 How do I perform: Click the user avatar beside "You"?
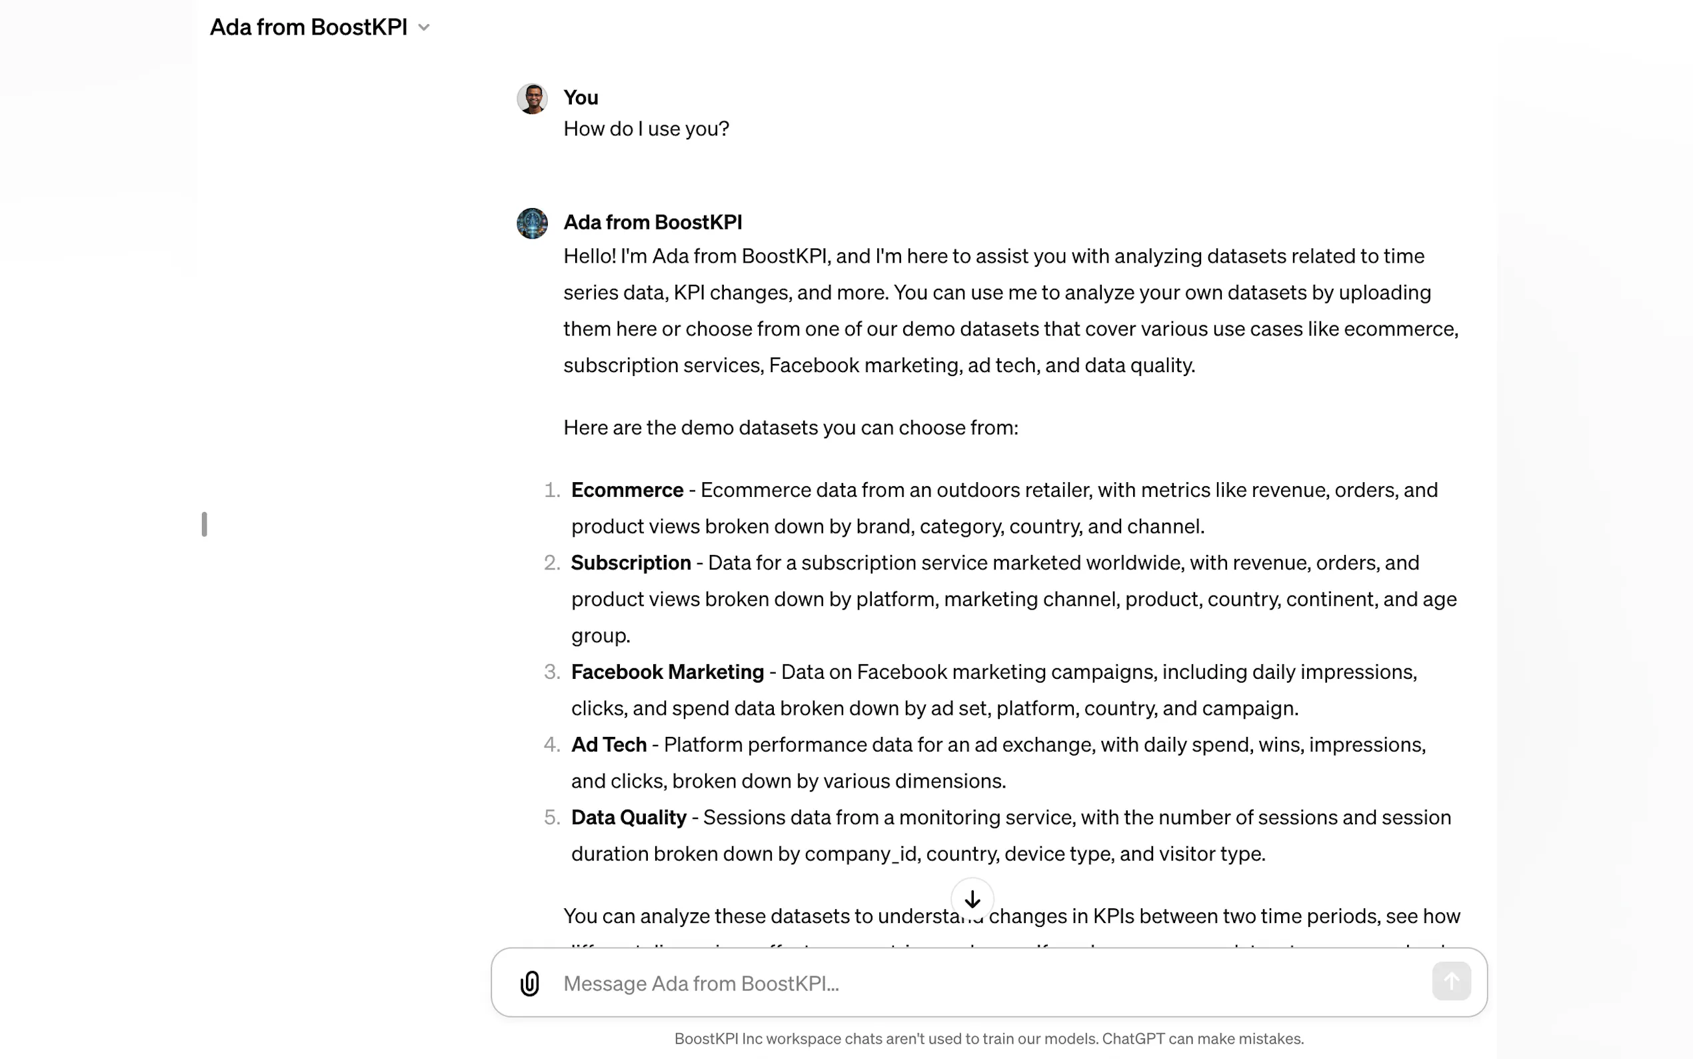click(x=532, y=99)
